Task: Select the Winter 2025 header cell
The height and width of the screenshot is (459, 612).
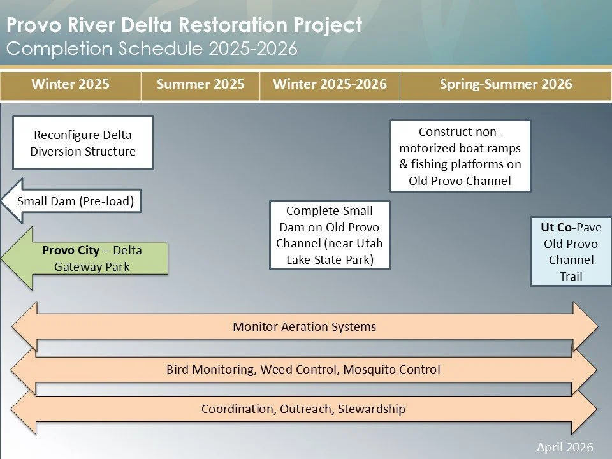Action: (71, 84)
